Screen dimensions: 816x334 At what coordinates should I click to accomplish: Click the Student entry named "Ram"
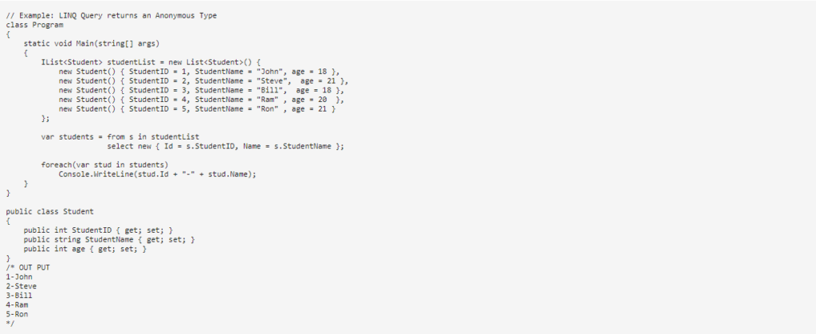tap(202, 100)
